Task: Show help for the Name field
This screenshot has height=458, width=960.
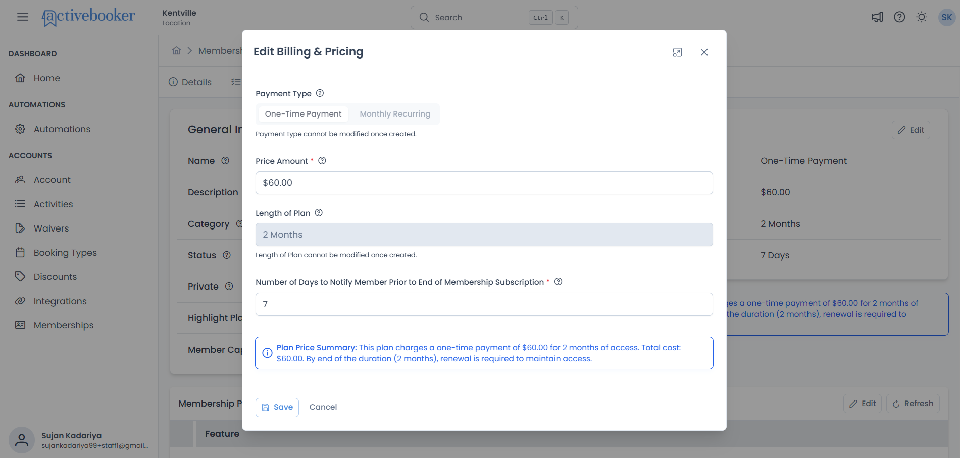Action: pyautogui.click(x=225, y=161)
